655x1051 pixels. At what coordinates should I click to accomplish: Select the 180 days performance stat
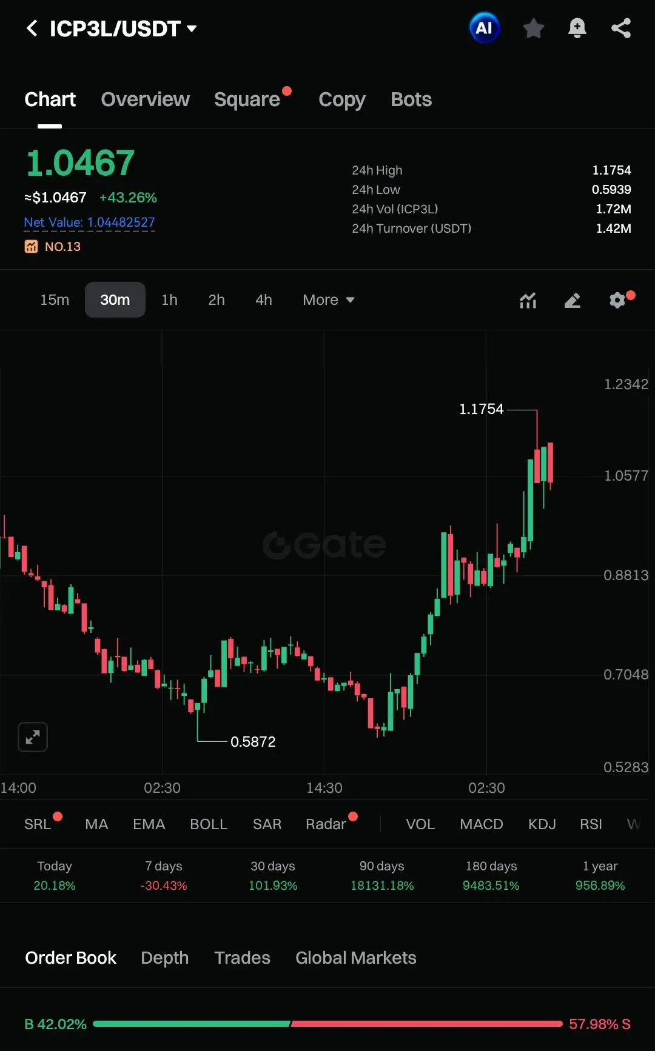coord(491,876)
